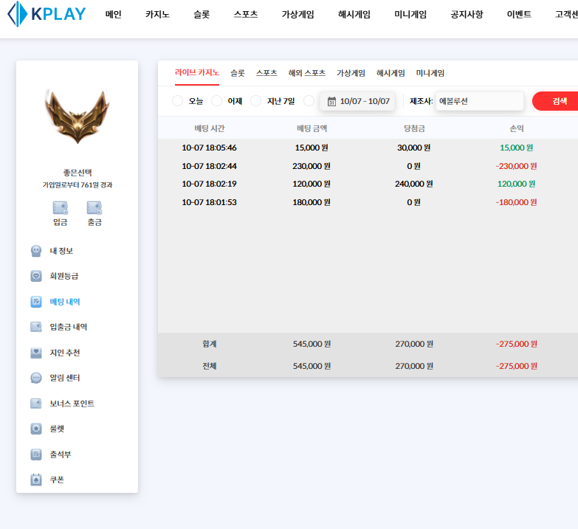Open 알림 센터 notification center icon
Screen dimensions: 578x529
click(x=36, y=378)
